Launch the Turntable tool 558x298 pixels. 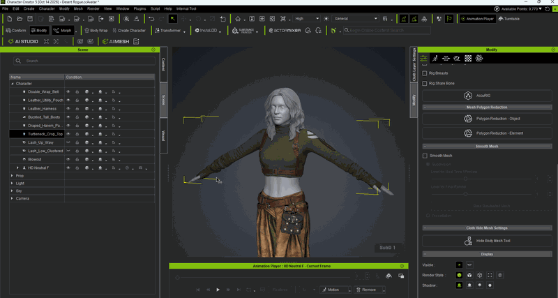[x=509, y=19]
